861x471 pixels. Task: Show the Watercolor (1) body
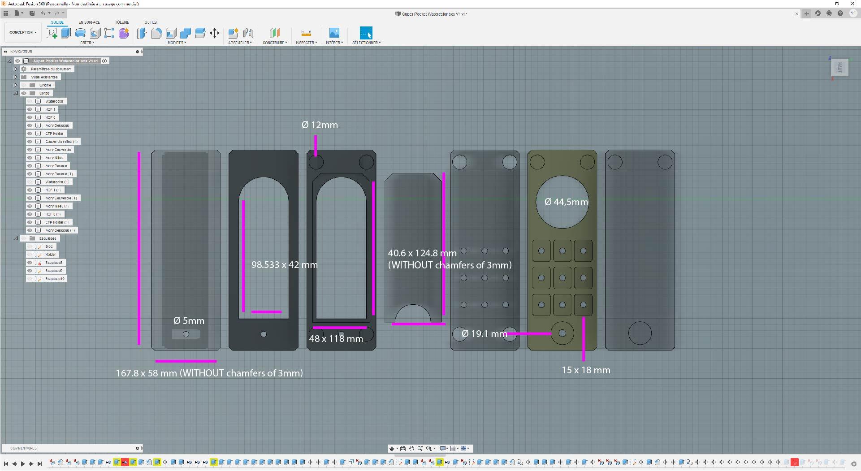click(30, 182)
